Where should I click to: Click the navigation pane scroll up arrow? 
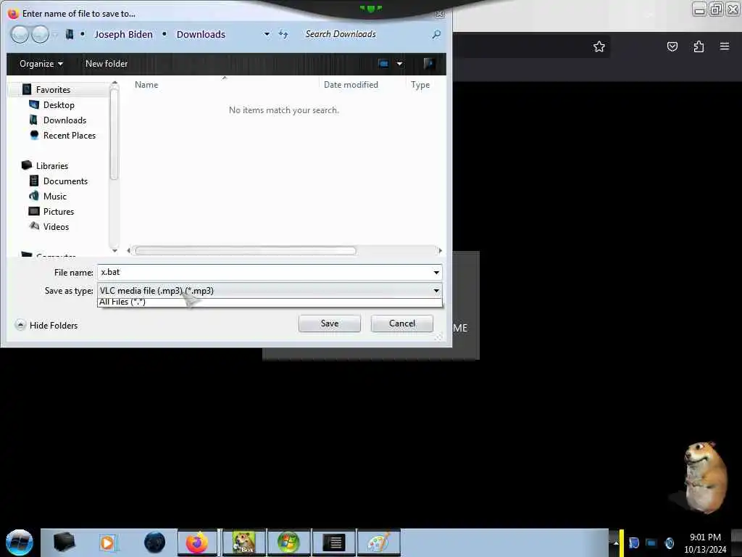pyautogui.click(x=114, y=83)
